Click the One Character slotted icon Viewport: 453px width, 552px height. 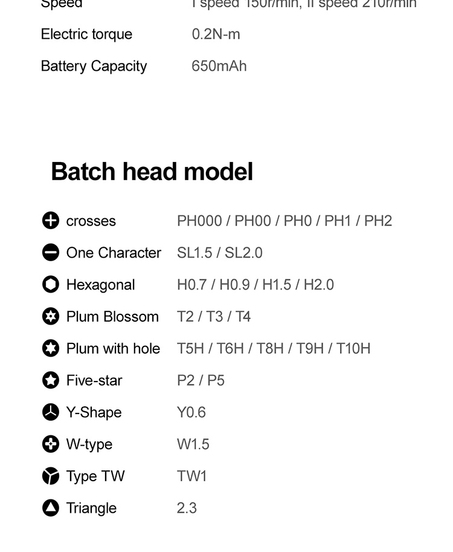pos(51,253)
